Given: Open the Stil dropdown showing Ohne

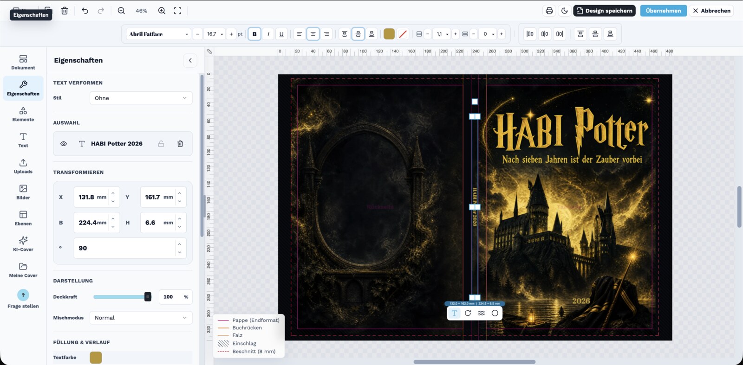Looking at the screenshot, I should [x=141, y=98].
